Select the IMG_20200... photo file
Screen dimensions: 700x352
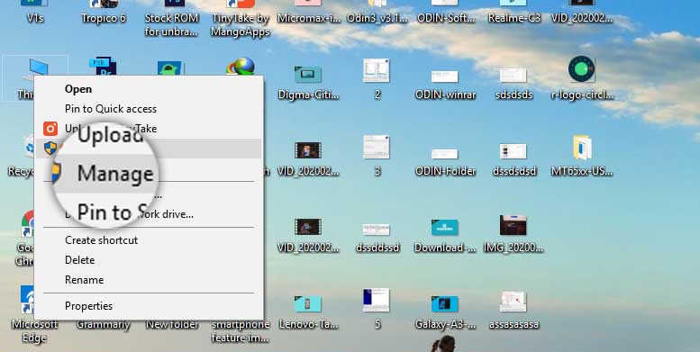(513, 234)
